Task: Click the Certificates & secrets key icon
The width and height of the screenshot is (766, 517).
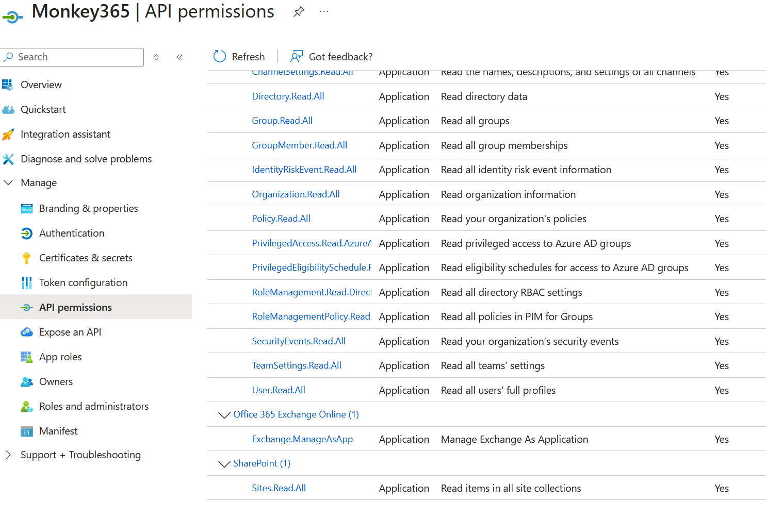Action: [27, 258]
